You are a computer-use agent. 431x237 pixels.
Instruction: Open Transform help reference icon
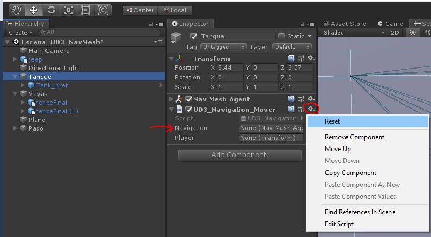point(291,58)
